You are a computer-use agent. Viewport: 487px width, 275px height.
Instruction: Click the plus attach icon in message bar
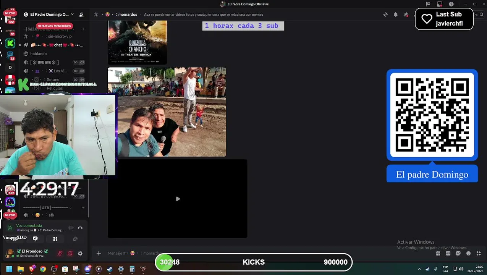pos(99,253)
